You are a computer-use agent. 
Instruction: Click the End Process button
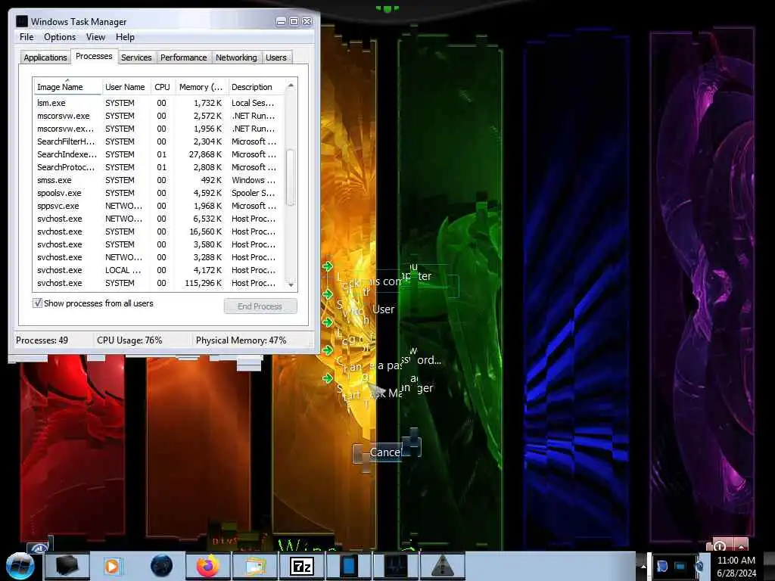pyautogui.click(x=260, y=306)
